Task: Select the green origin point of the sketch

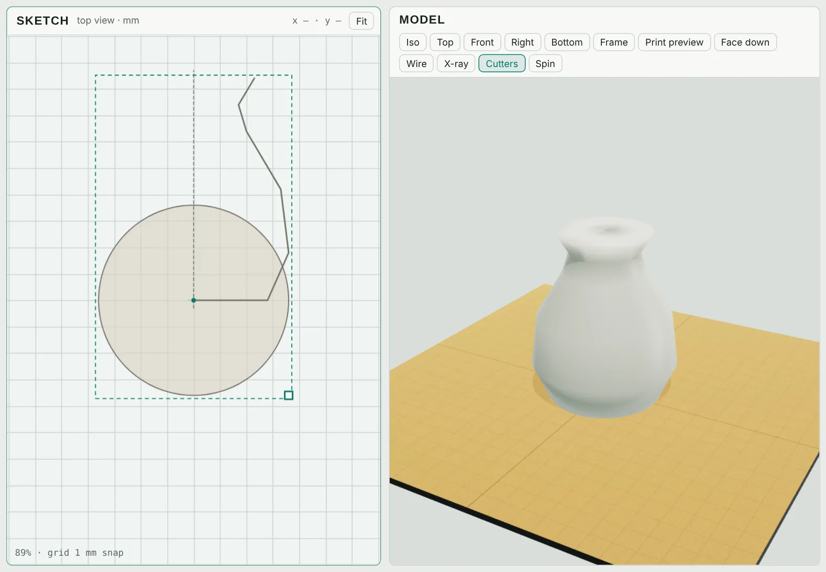Action: 194,300
